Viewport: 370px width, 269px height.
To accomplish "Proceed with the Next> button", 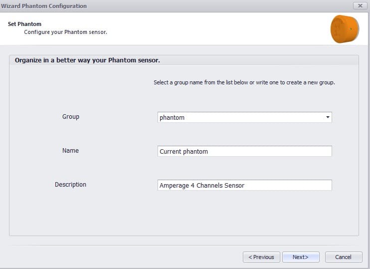I will coord(301,257).
